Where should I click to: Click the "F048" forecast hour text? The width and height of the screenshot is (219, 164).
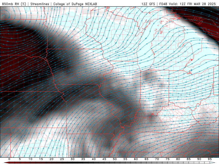163,4
